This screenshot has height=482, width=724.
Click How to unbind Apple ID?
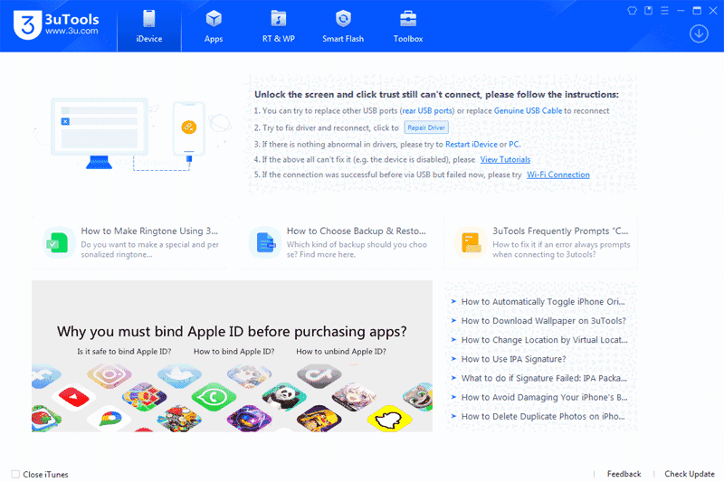(341, 352)
